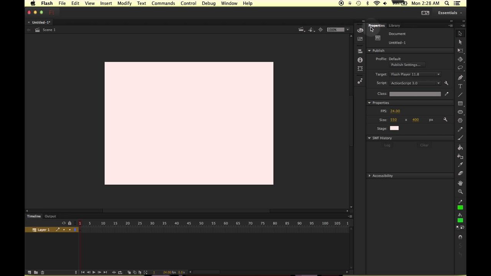Viewport: 491px width, 276px height.
Task: Select the Zoom magnifier tool
Action: click(x=460, y=191)
